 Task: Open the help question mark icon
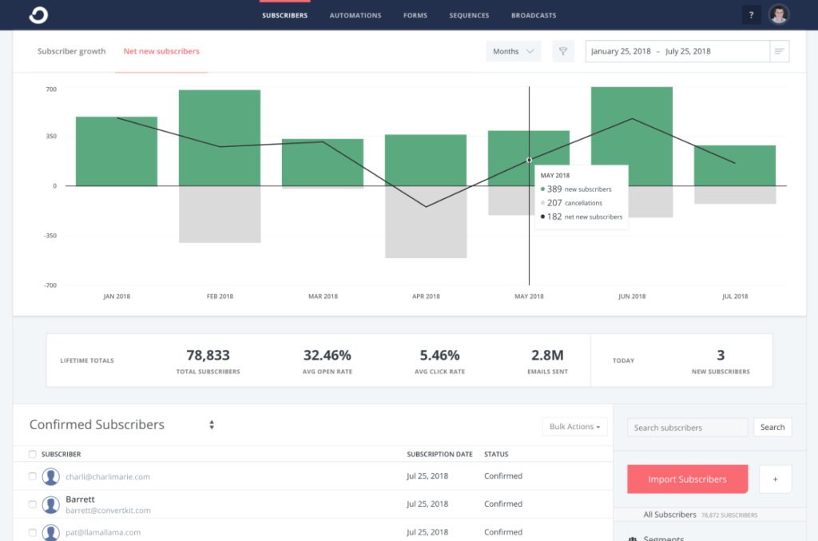tap(751, 14)
